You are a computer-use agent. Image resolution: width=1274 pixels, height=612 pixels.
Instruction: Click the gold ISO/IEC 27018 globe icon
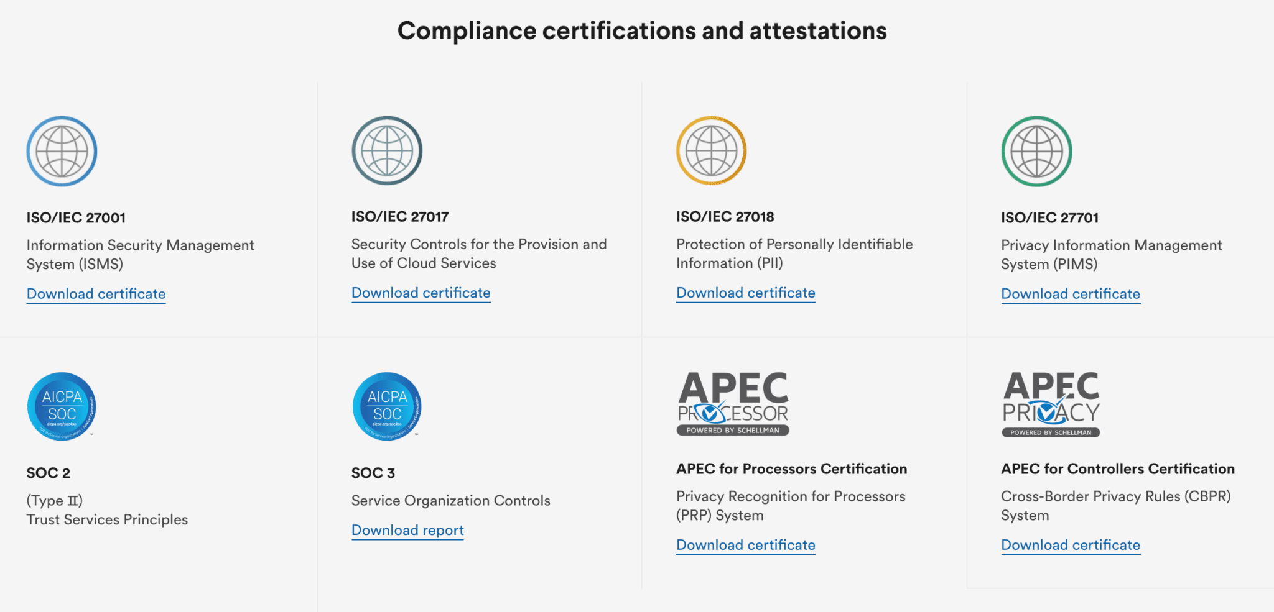tap(712, 150)
